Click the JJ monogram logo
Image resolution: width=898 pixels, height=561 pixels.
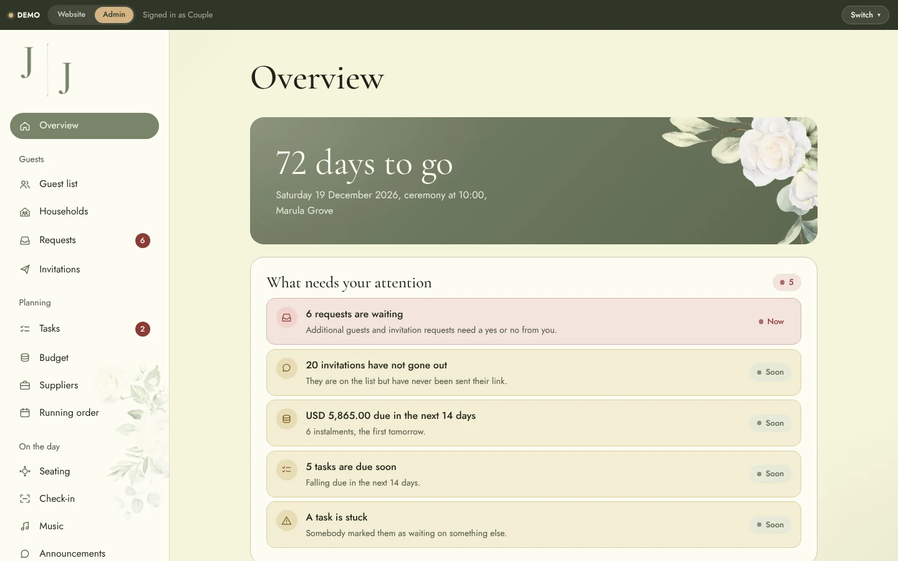[47, 70]
